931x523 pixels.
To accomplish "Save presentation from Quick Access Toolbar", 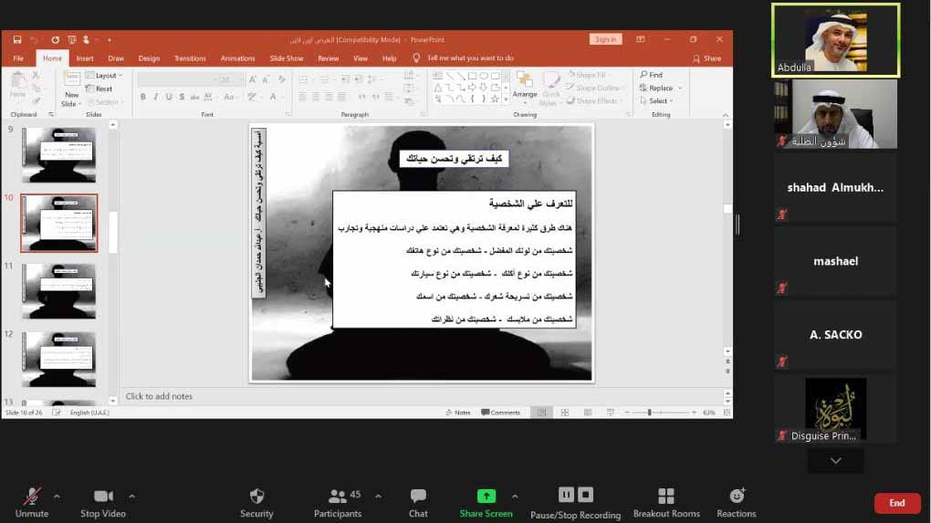I will click(17, 40).
